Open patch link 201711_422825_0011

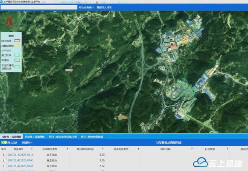[x=20, y=154]
